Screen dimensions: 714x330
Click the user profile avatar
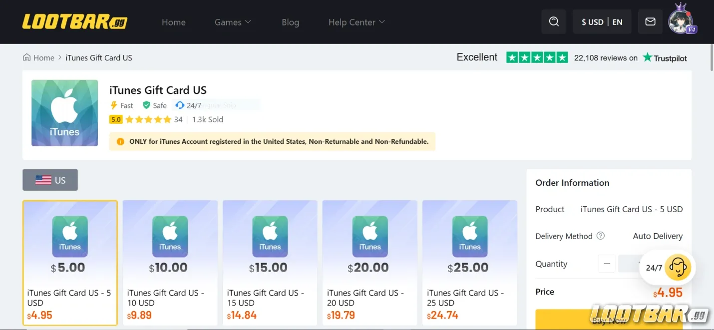(x=682, y=21)
